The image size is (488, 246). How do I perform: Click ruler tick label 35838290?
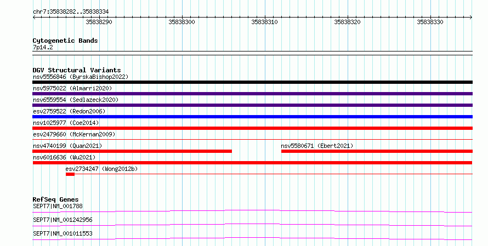99,22
